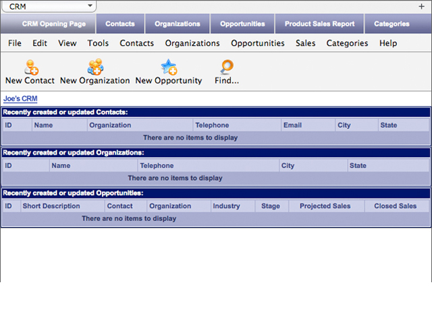Click the New Contact icon
Viewport: 432px width, 316px height.
tap(31, 68)
